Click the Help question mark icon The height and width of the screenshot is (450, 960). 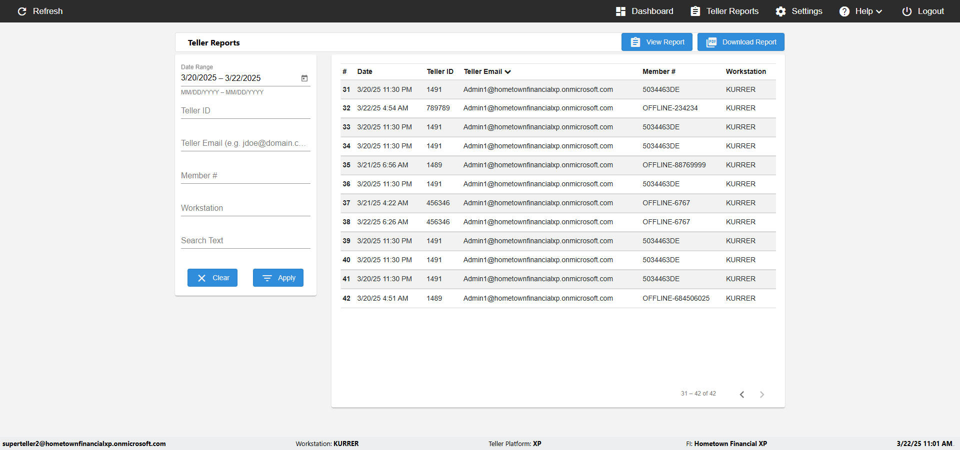tap(844, 11)
